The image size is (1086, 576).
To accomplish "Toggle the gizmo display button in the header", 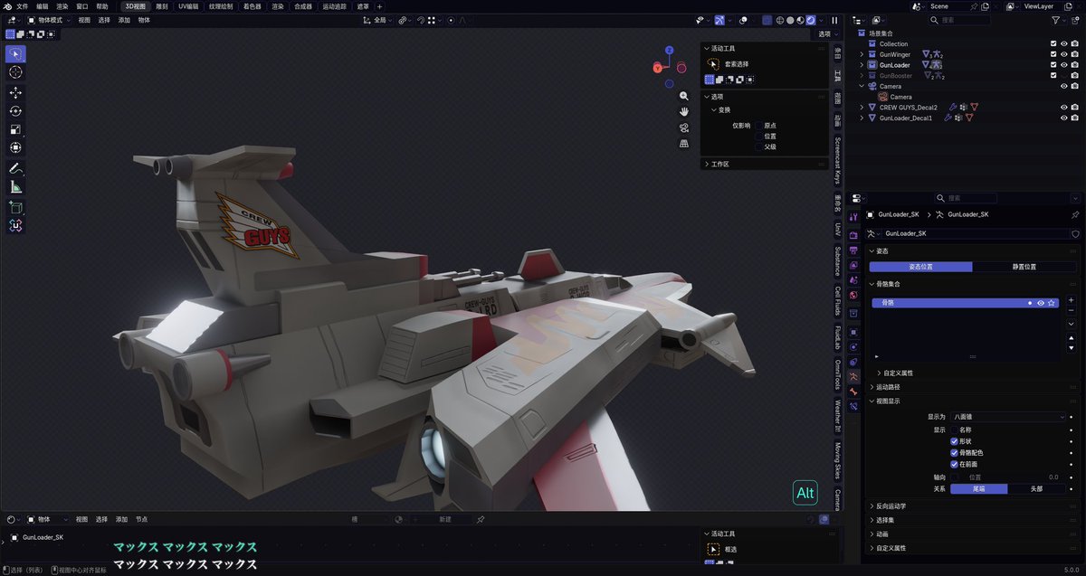I will (719, 20).
